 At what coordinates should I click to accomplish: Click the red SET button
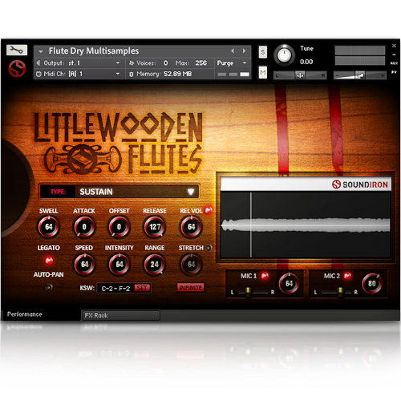tap(142, 288)
